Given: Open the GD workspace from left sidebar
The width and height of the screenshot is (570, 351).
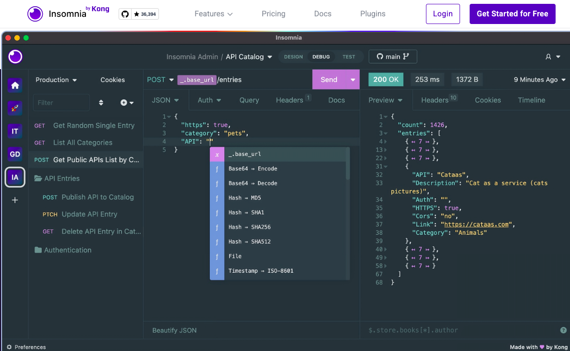Looking at the screenshot, I should pos(15,154).
